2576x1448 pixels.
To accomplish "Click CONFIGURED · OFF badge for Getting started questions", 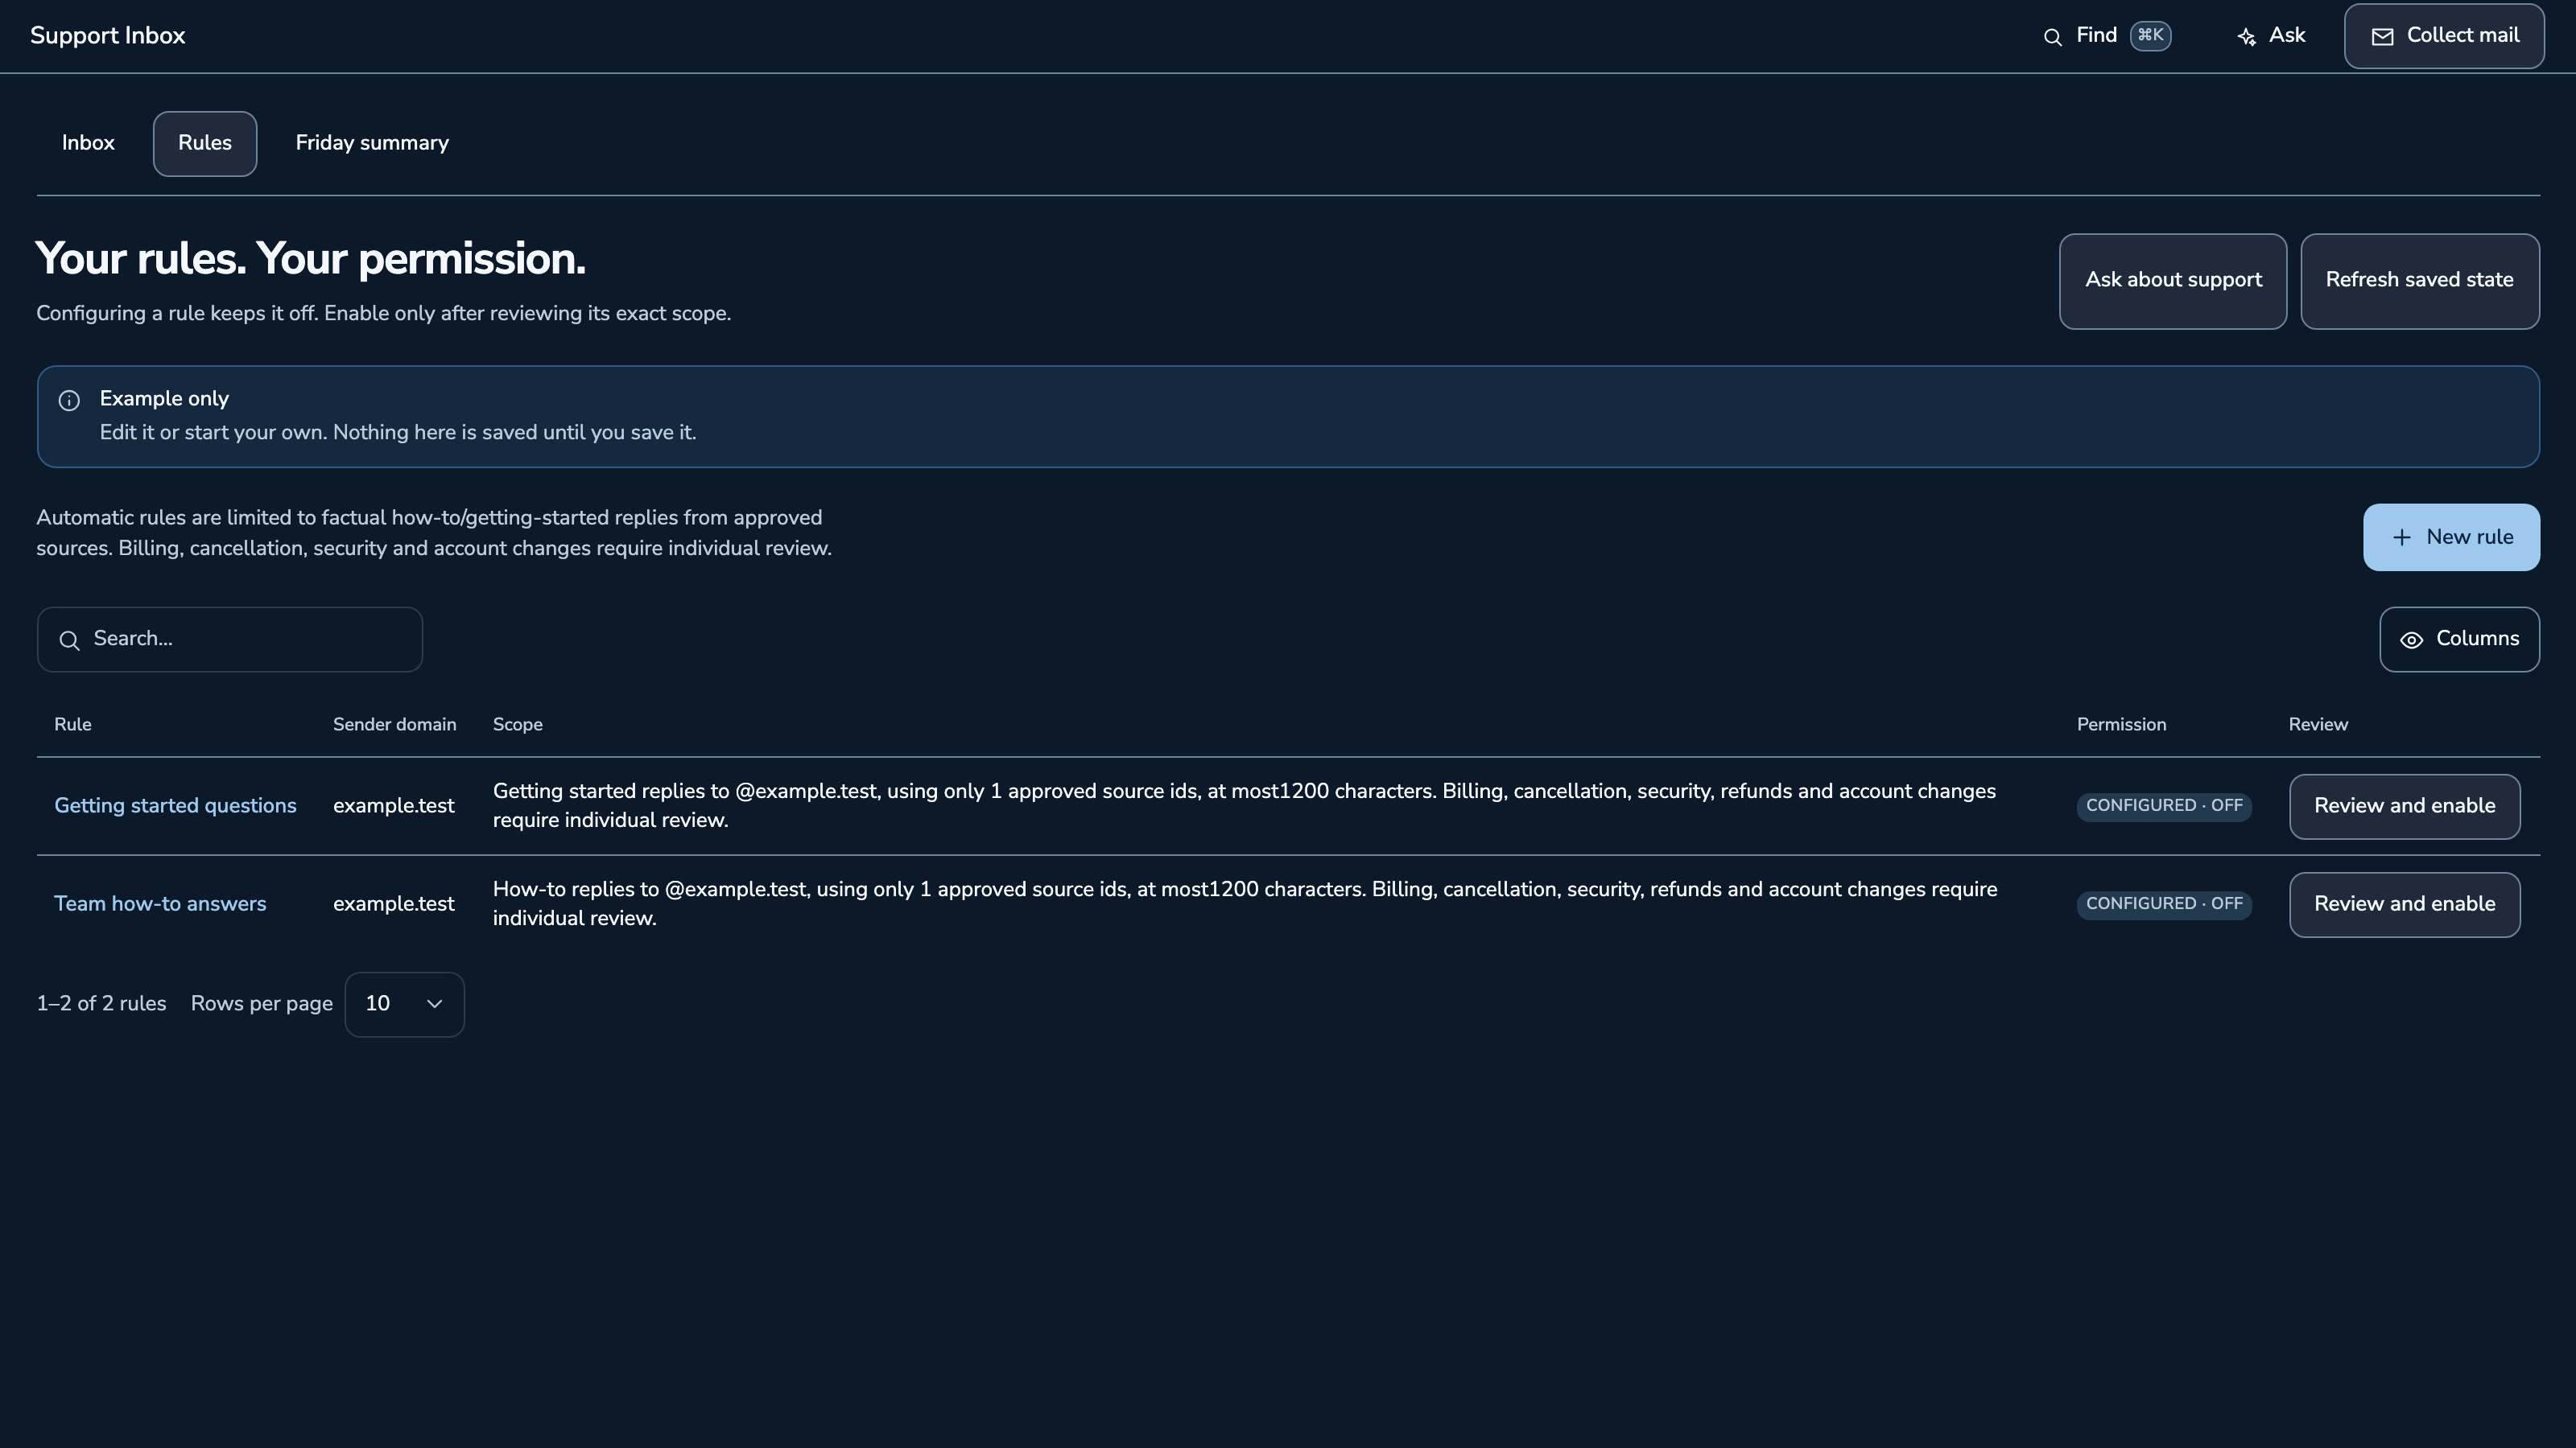I will point(2164,806).
